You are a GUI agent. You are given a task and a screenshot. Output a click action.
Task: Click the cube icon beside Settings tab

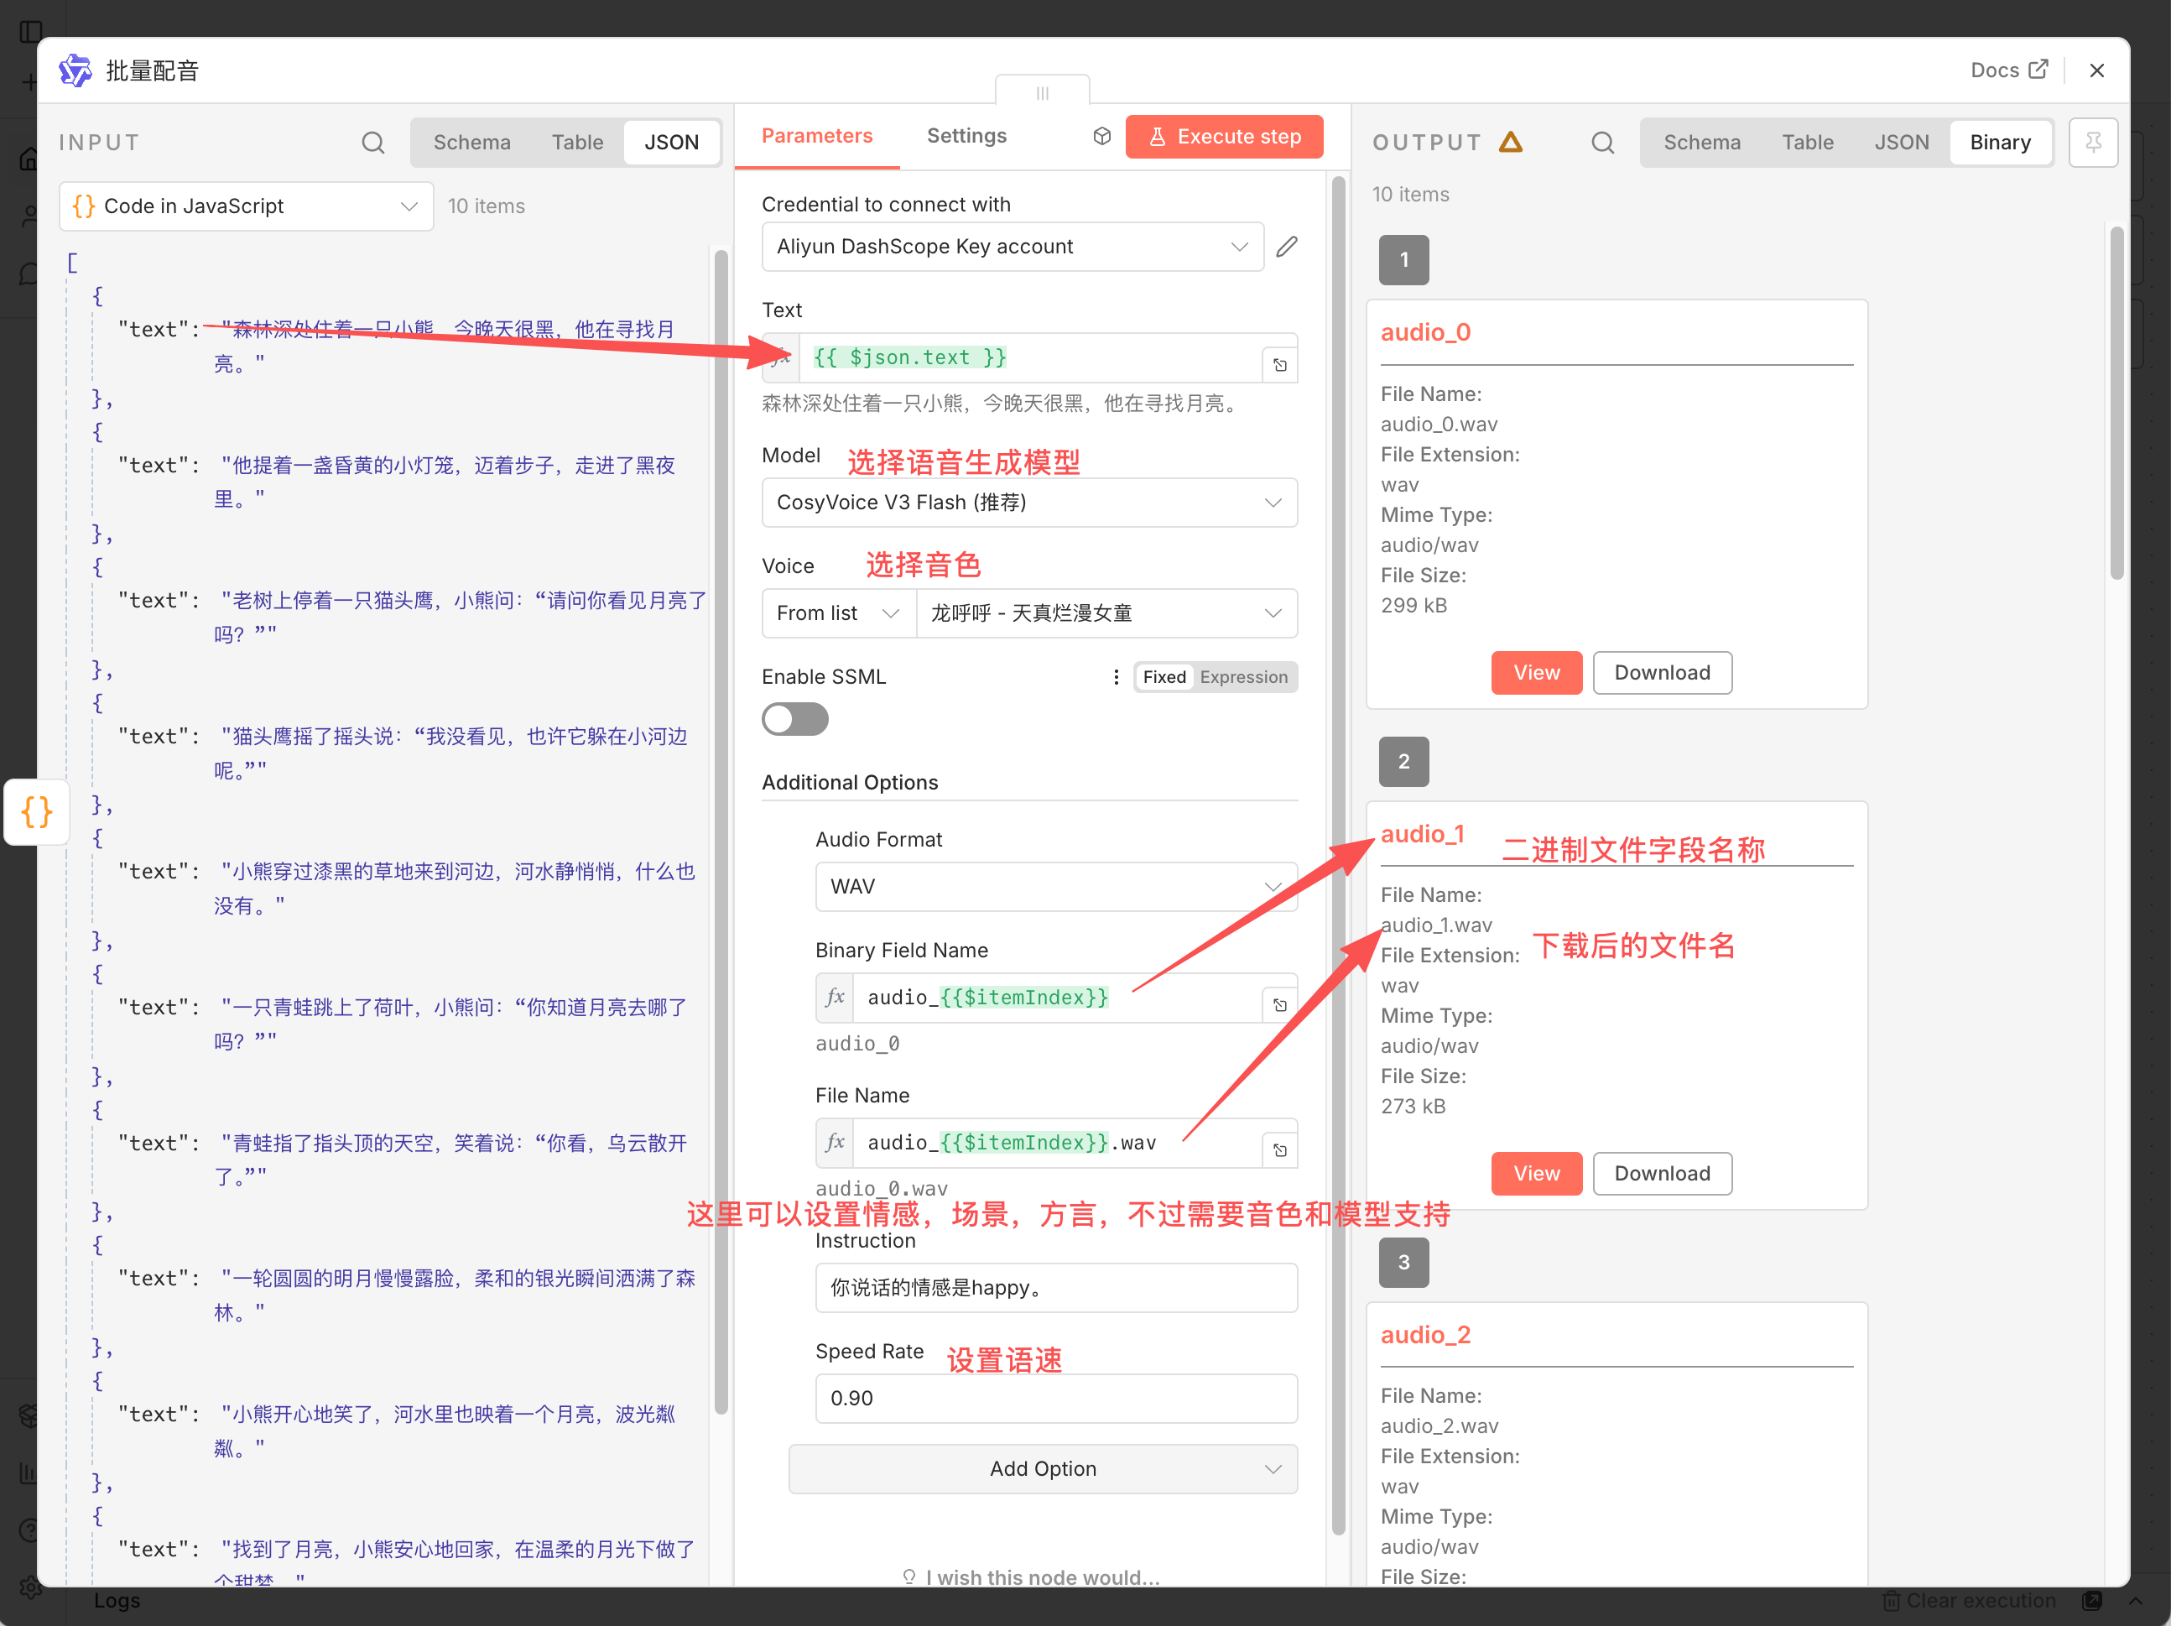point(1101,137)
